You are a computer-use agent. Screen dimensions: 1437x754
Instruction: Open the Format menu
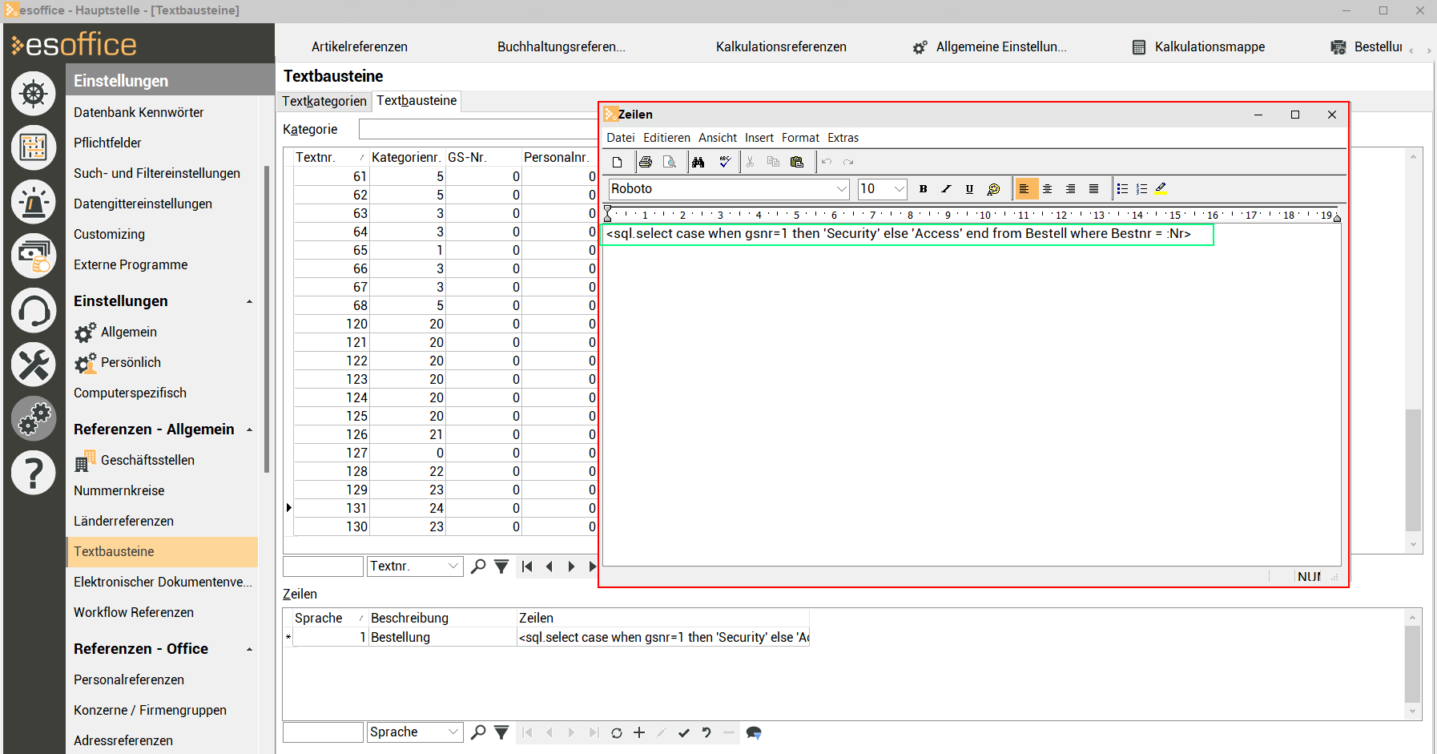pyautogui.click(x=799, y=138)
